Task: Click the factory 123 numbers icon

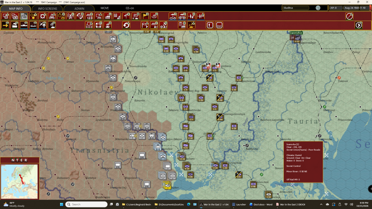Action: (89, 16)
